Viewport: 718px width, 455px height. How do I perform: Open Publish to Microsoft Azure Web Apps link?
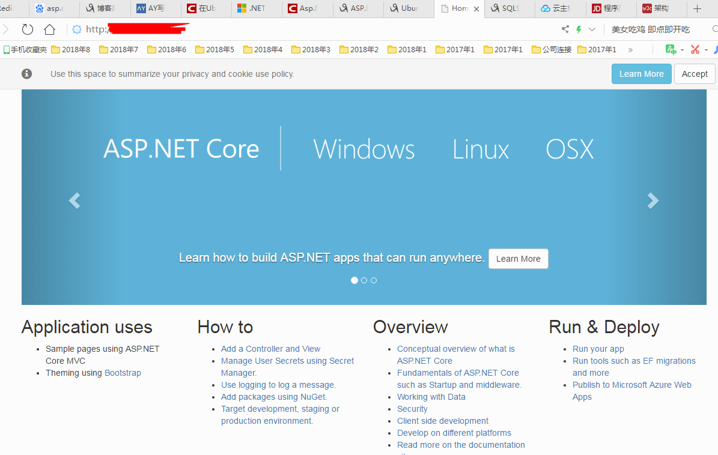[x=632, y=391]
